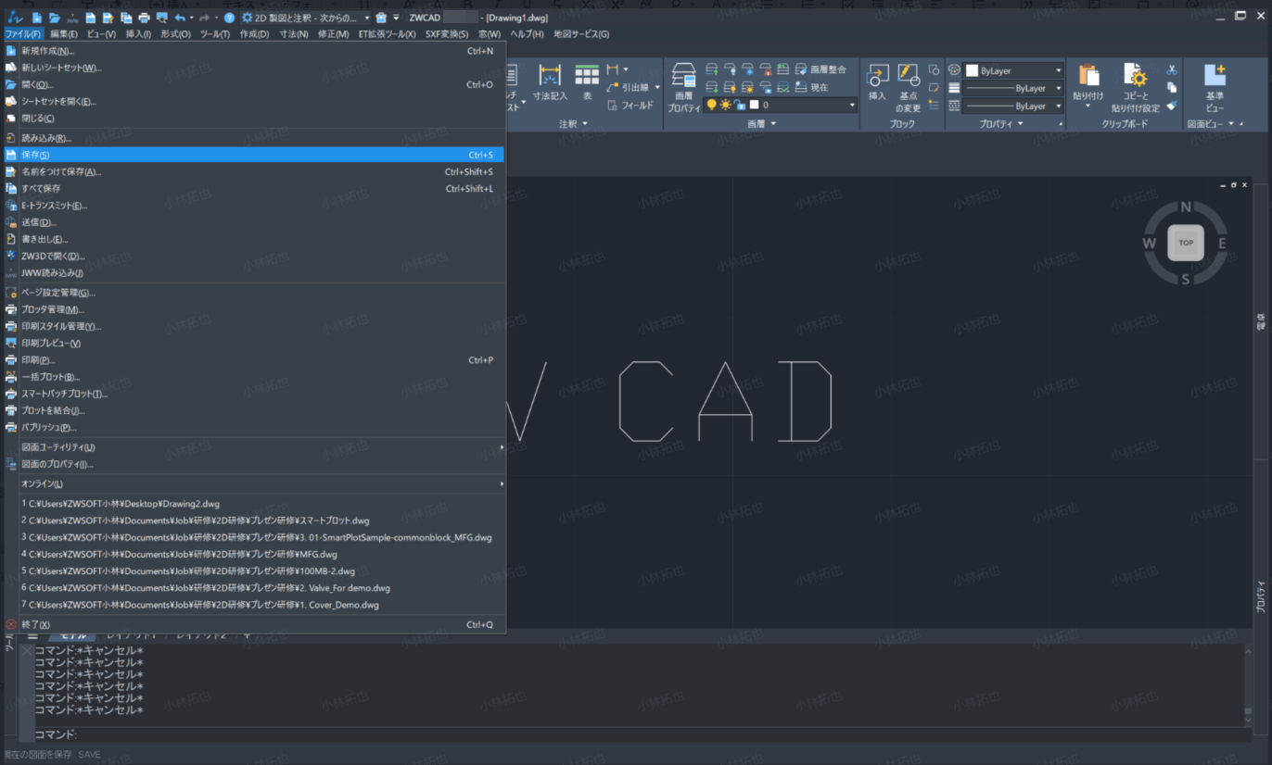
Task: Click the Open folder icon in quick access toolbar
Action: tap(55, 18)
